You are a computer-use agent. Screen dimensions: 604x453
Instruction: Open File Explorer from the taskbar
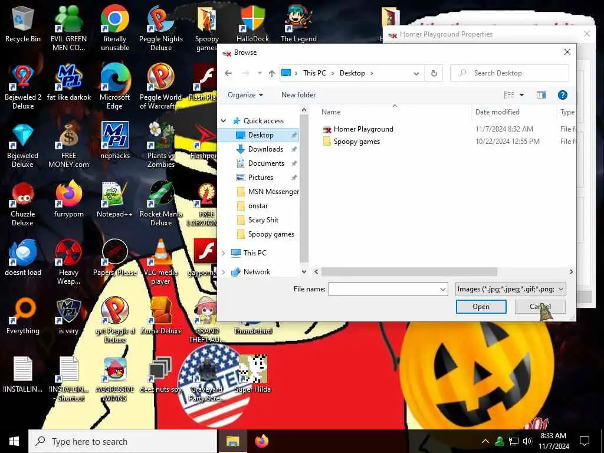click(x=232, y=441)
